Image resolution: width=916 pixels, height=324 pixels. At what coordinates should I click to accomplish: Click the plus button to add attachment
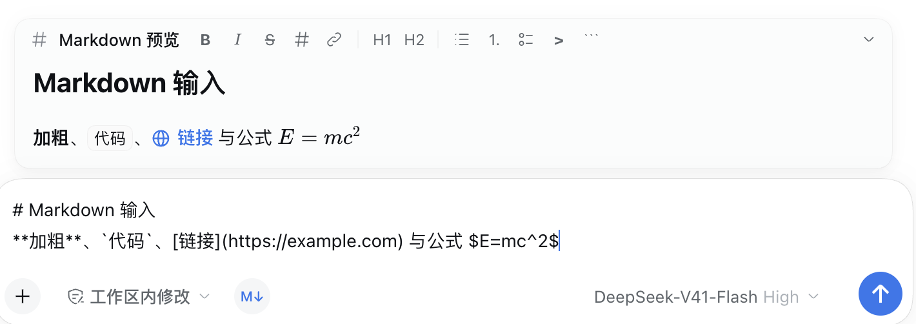coord(23,296)
